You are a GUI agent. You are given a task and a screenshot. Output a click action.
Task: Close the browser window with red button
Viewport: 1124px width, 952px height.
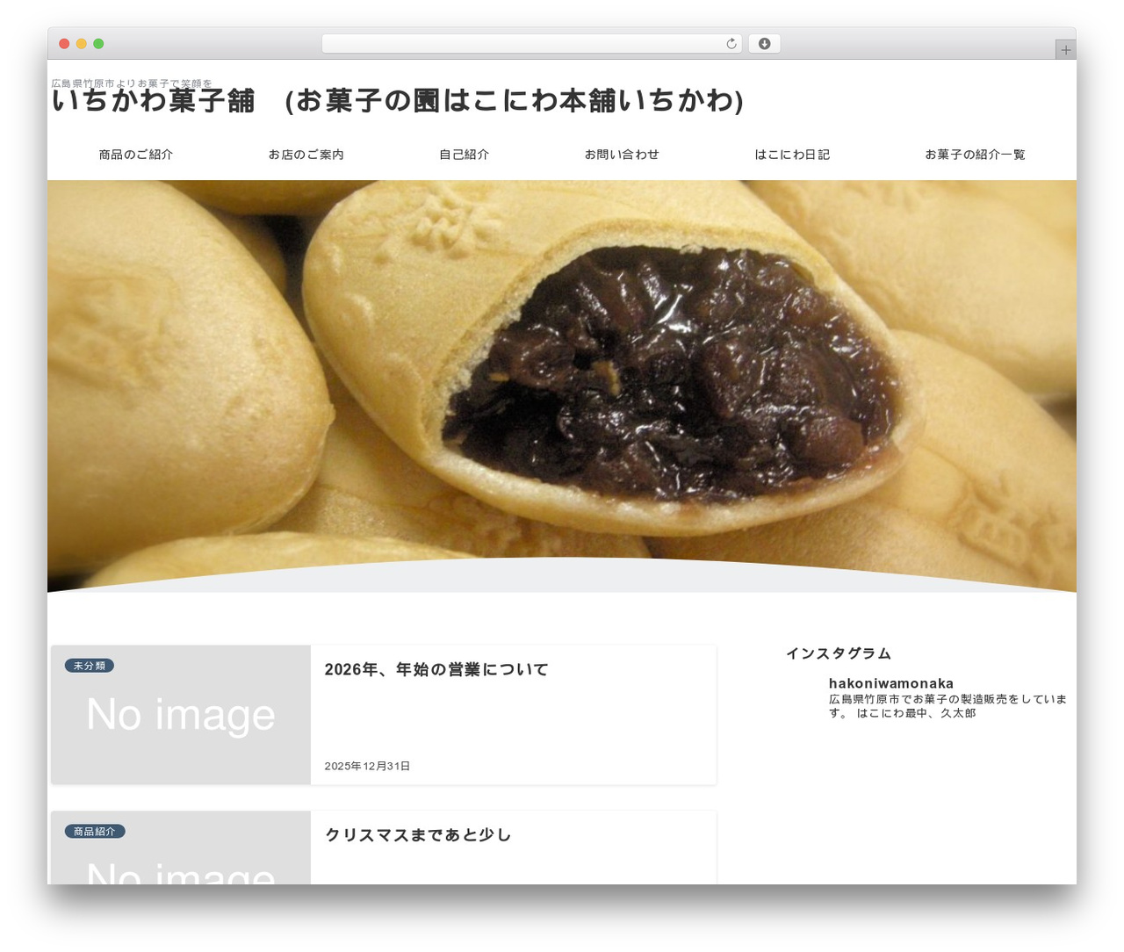(64, 44)
